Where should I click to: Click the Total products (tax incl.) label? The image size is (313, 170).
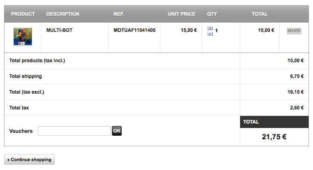(x=37, y=61)
